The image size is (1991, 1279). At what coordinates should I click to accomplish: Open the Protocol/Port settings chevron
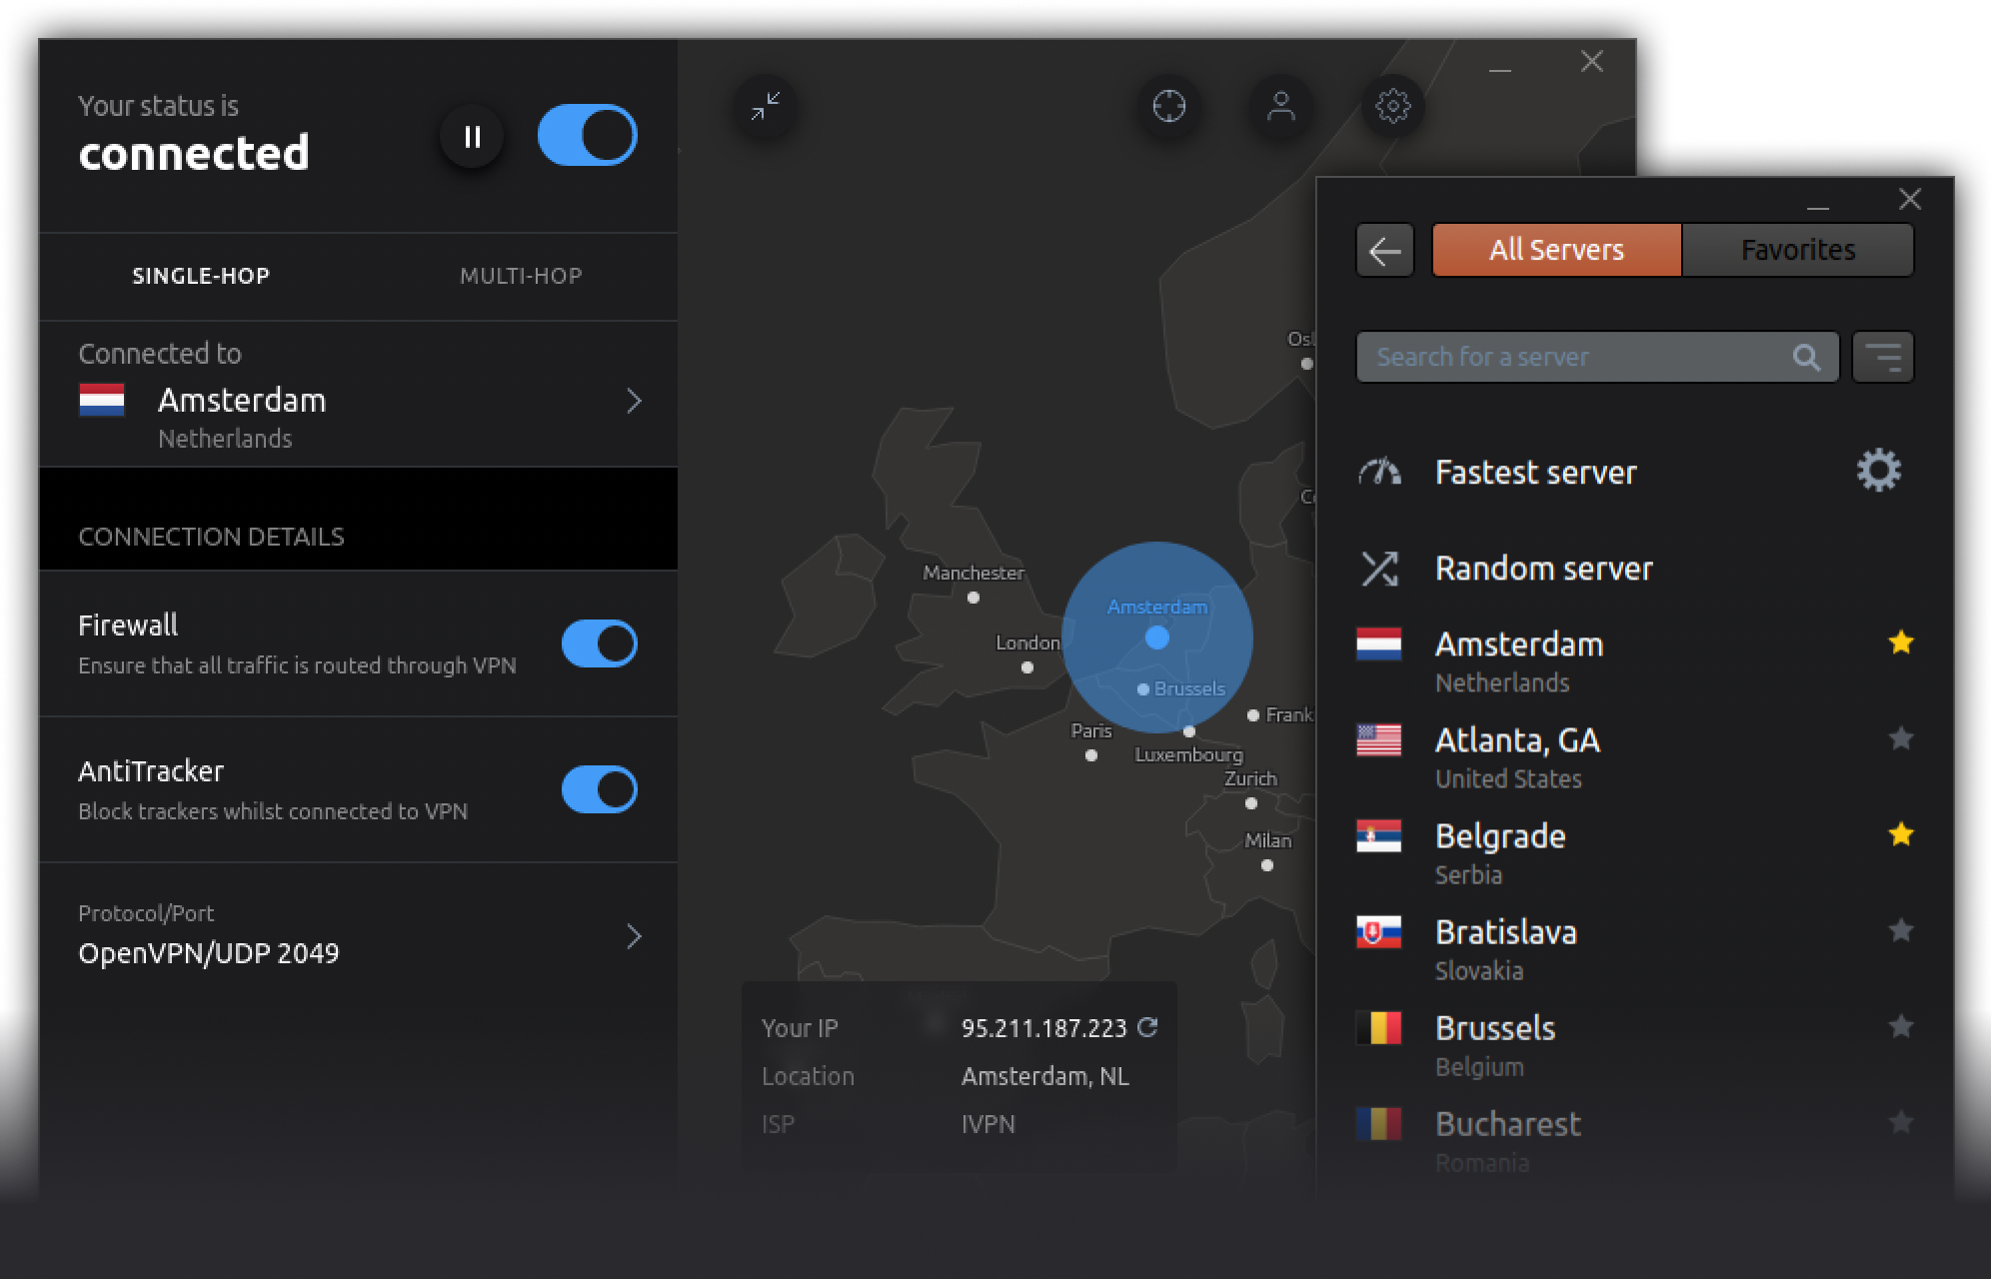[x=634, y=936]
